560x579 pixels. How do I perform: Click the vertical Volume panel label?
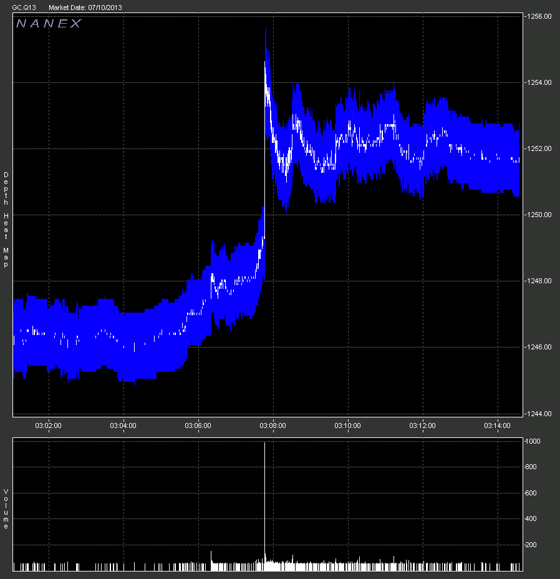6,509
